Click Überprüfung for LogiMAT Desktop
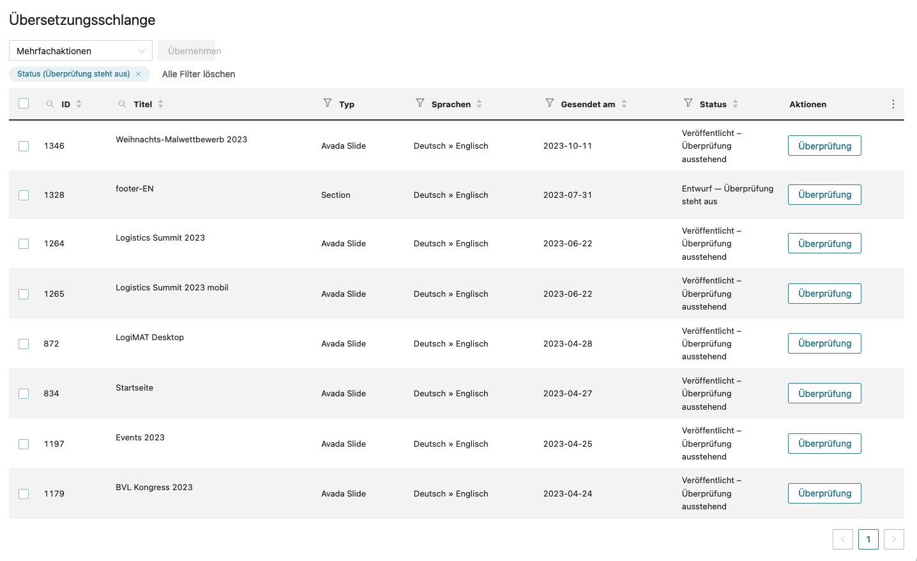The height and width of the screenshot is (561, 917). pyautogui.click(x=824, y=343)
